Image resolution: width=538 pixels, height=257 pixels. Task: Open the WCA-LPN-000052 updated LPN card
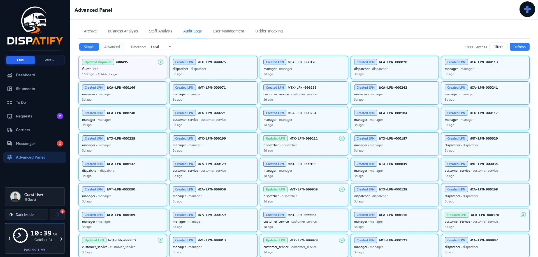tap(123, 246)
